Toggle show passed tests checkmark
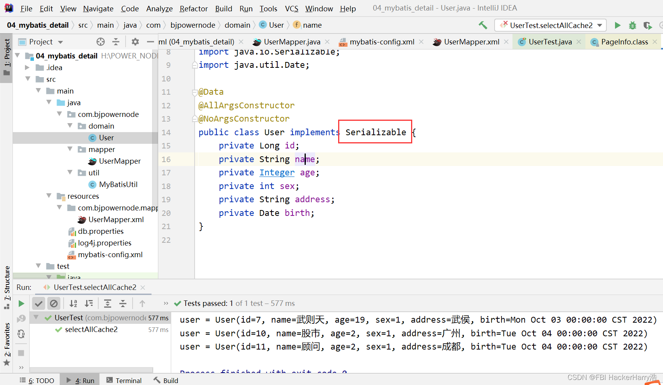Screen dimensions: 663x385 coord(39,304)
